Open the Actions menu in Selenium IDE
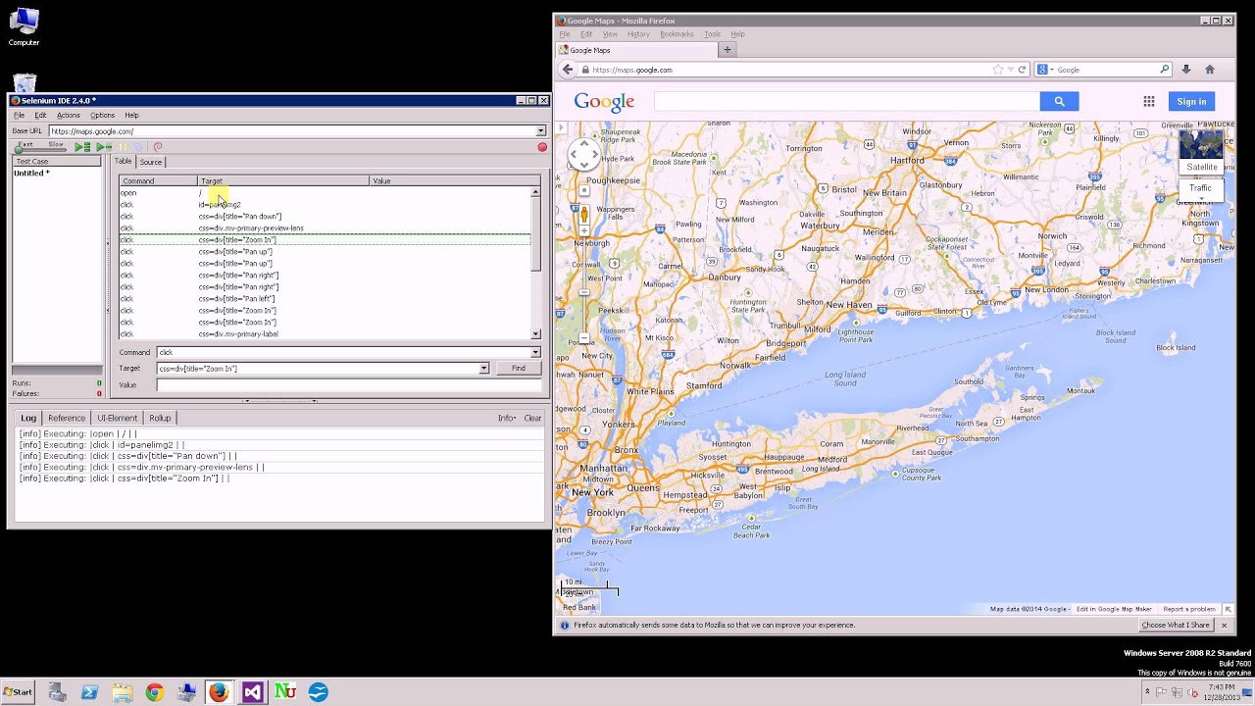This screenshot has height=706, width=1255. point(69,115)
